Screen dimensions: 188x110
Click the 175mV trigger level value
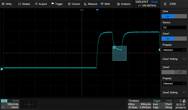[168, 104]
